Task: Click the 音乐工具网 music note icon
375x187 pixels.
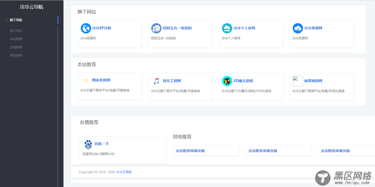Action: pyautogui.click(x=156, y=81)
